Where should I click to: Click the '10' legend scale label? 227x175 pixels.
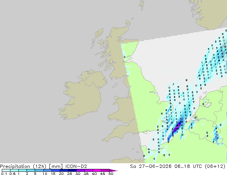pyautogui.click(x=45, y=174)
